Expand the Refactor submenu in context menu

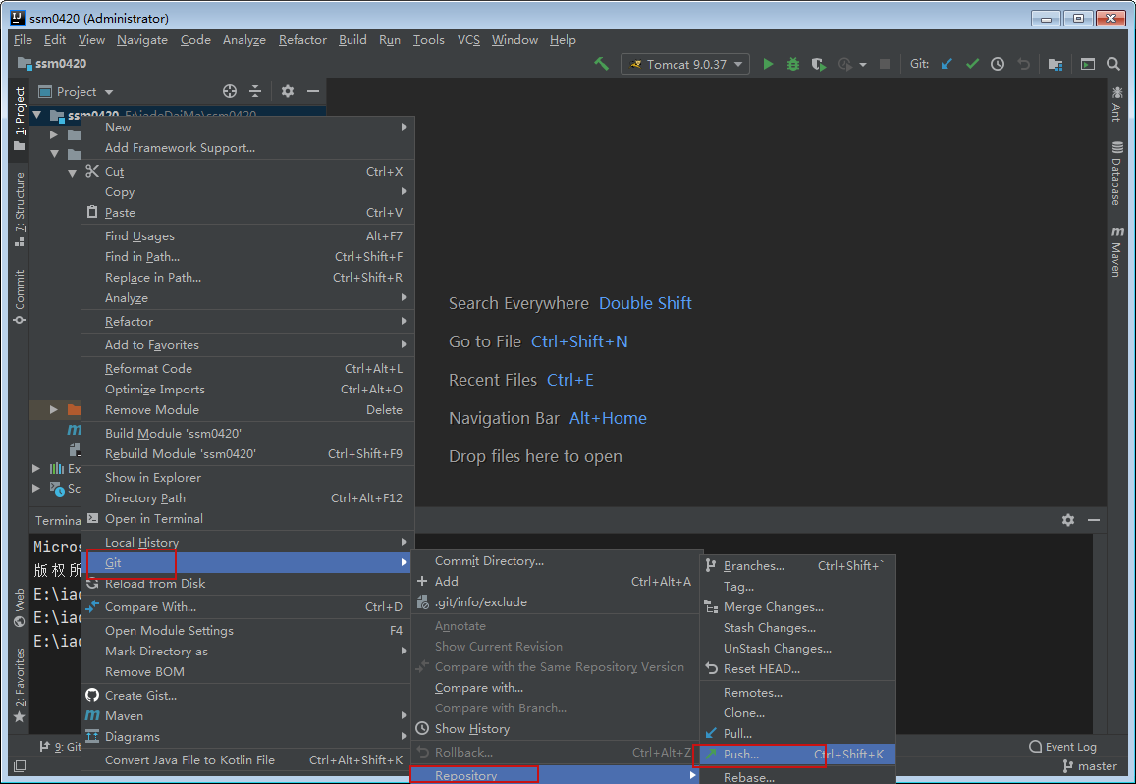[247, 322]
